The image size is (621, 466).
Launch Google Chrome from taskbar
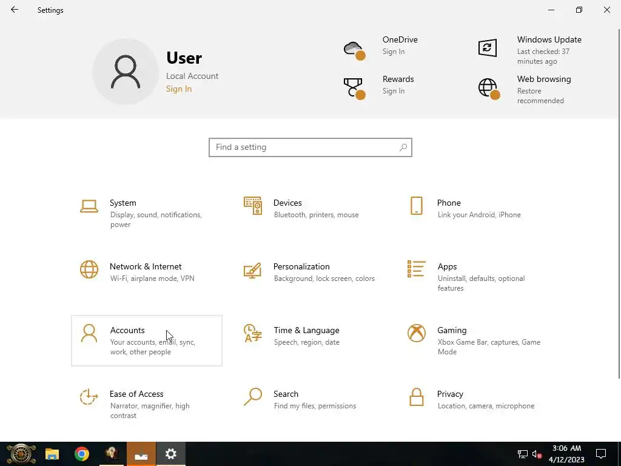pos(82,454)
